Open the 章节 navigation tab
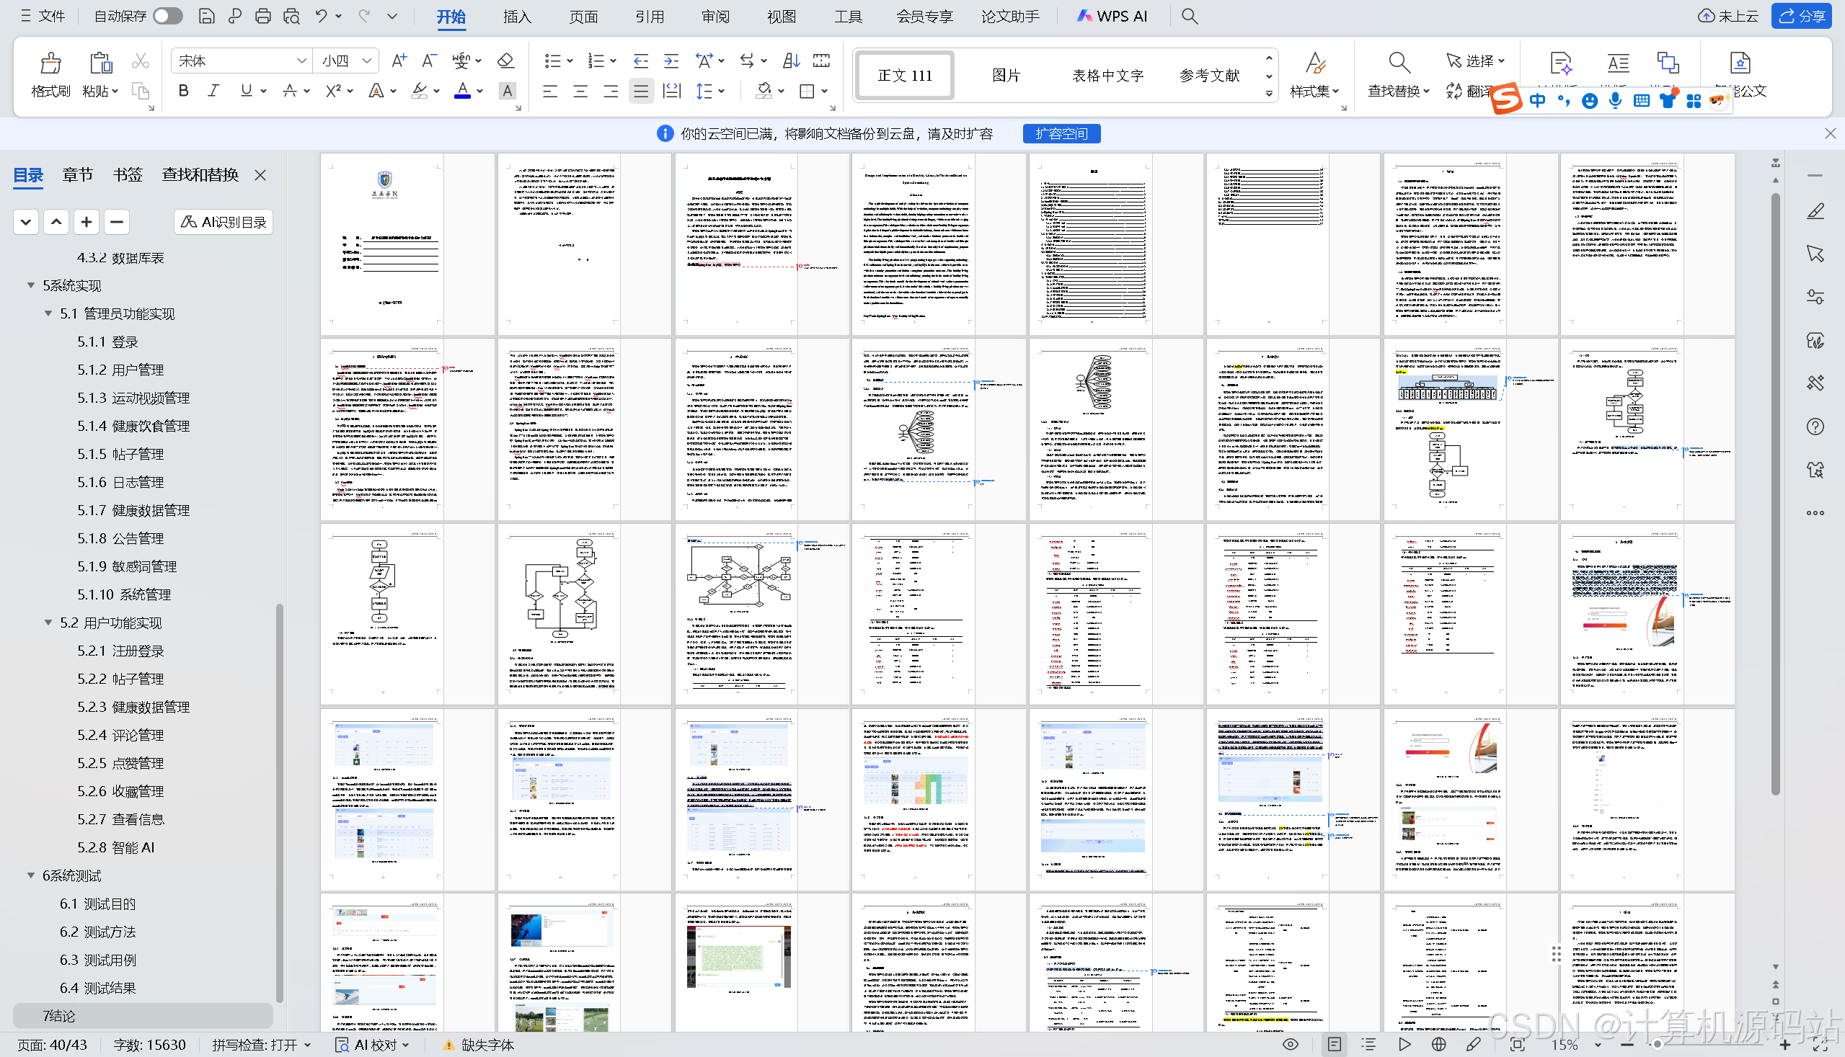The image size is (1845, 1057). coord(78,175)
